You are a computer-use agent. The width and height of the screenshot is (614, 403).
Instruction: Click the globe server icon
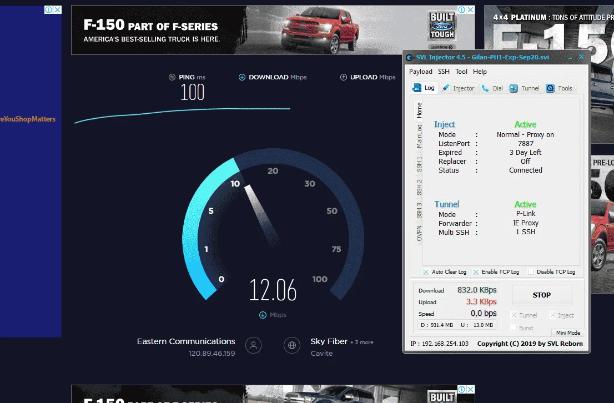coord(291,345)
